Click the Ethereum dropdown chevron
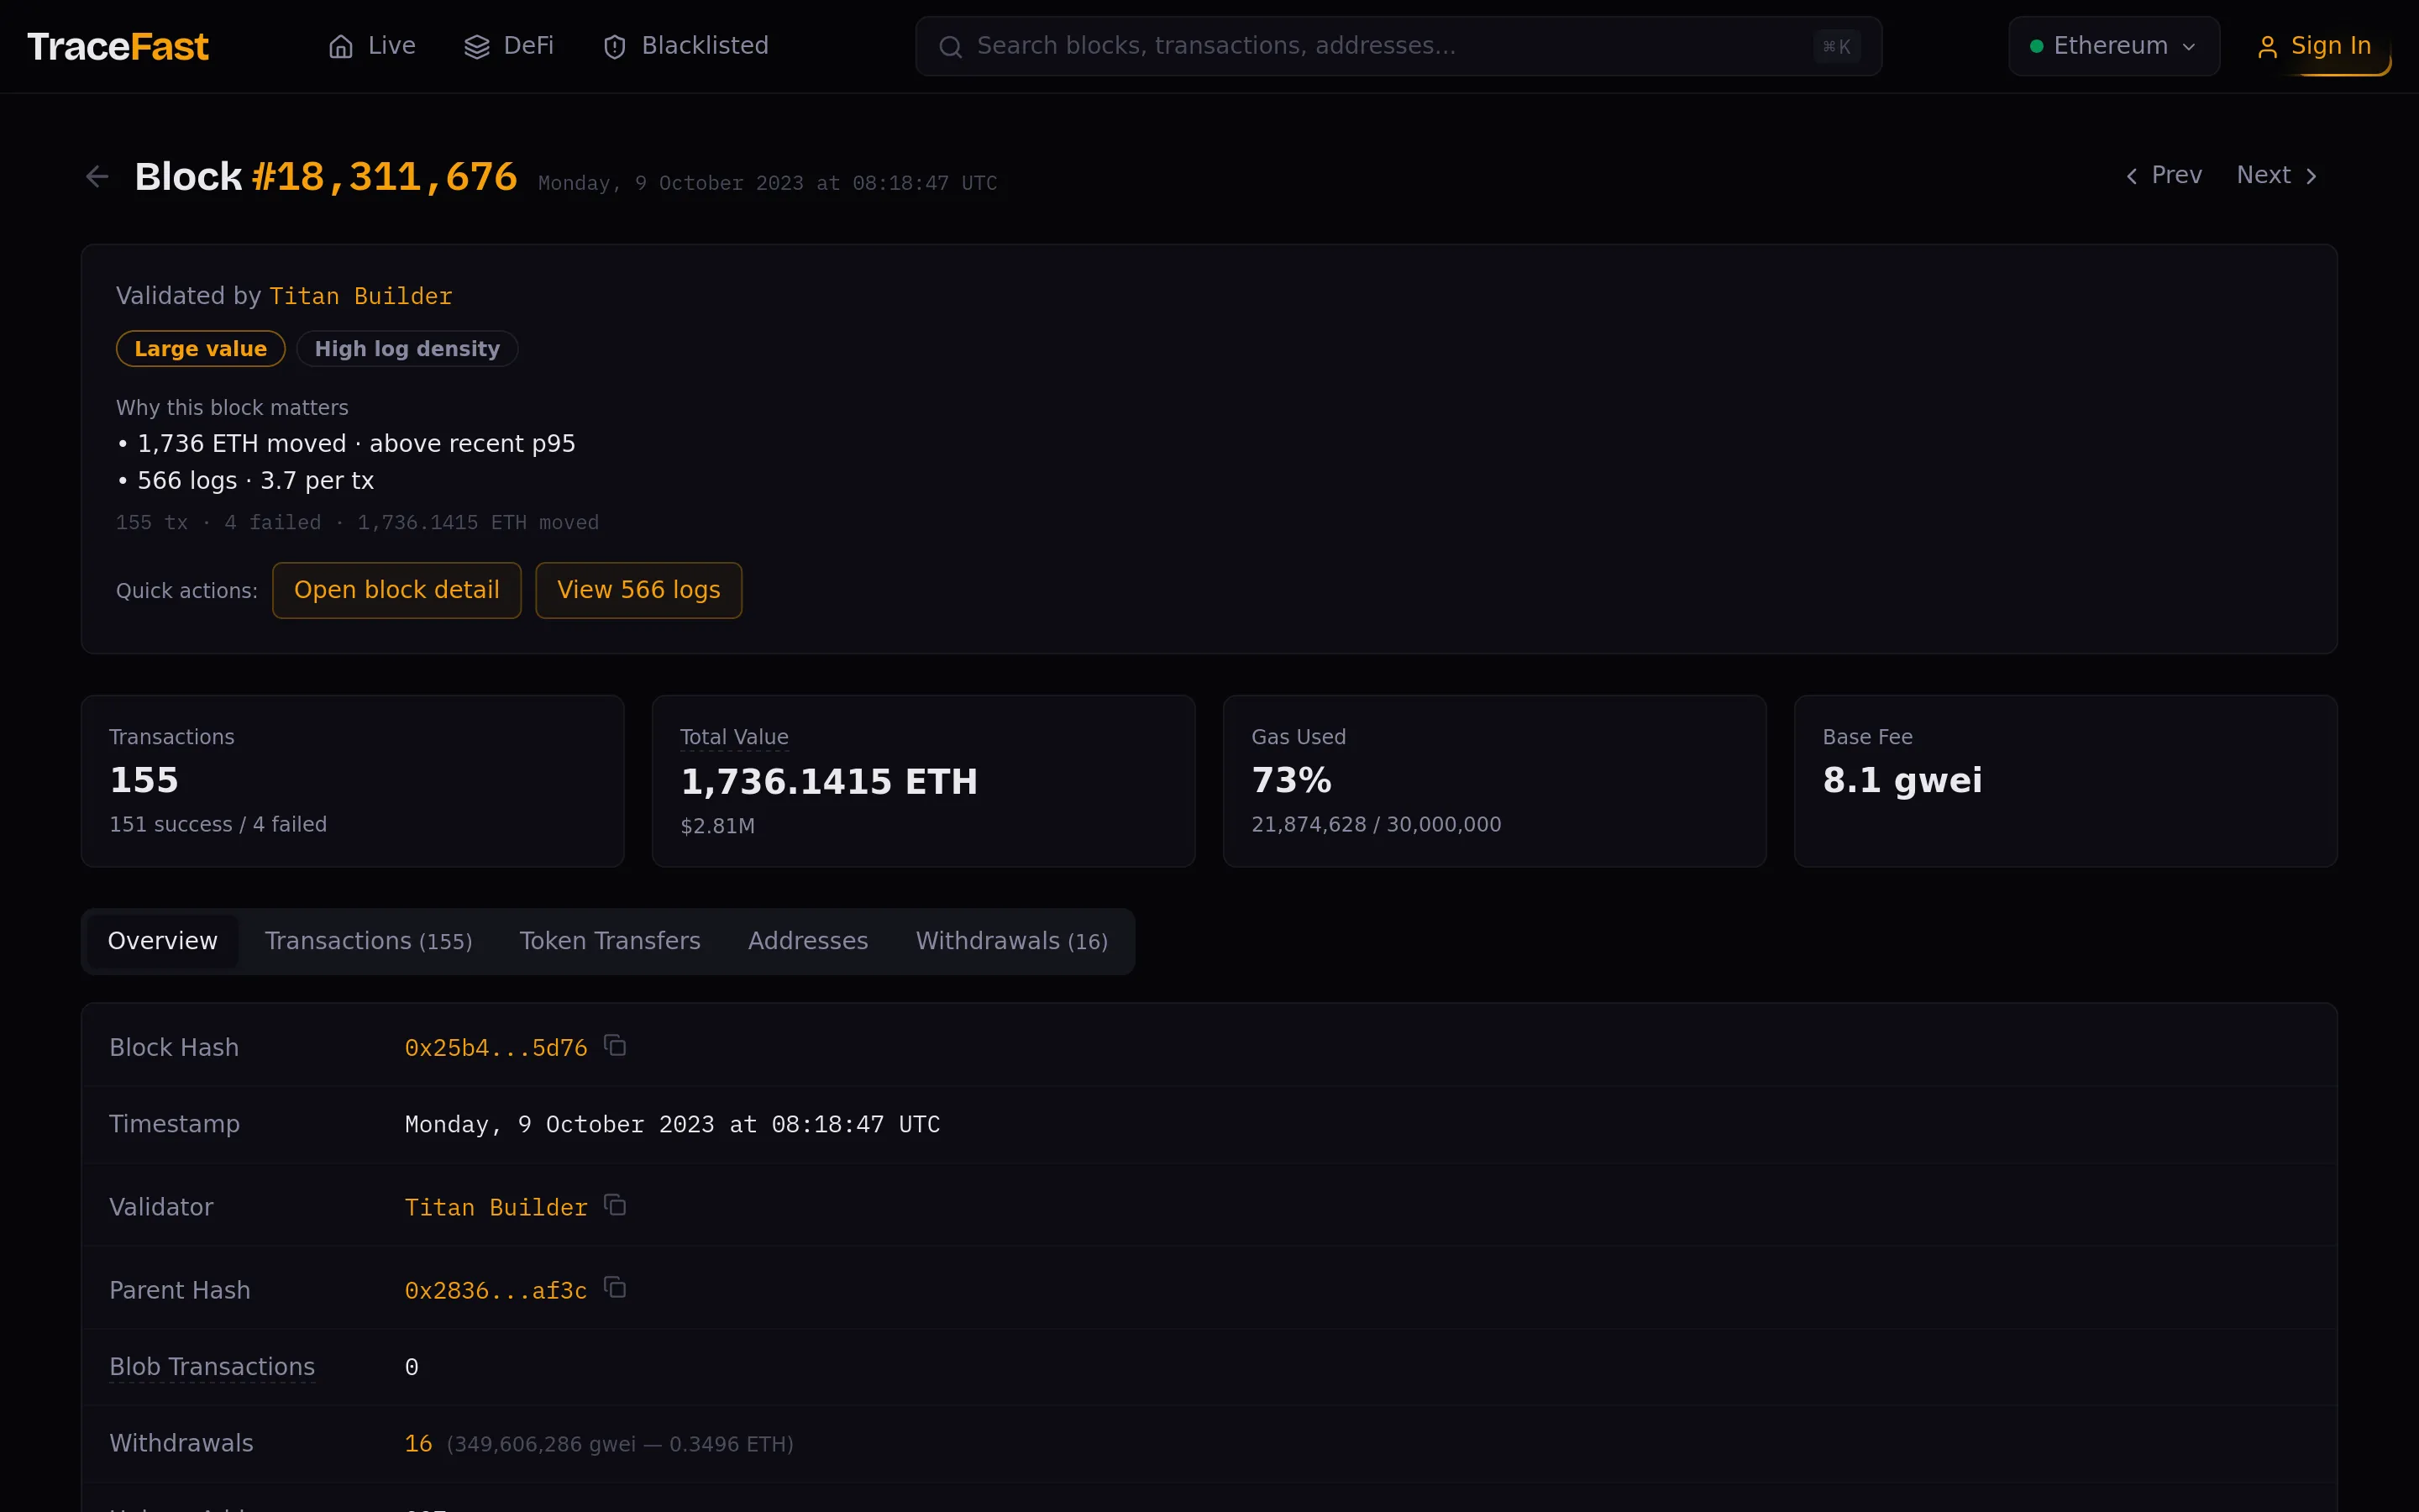2419x1512 pixels. click(2189, 47)
